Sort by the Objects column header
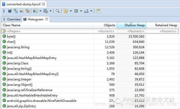Image resolution: width=180 pixels, height=109 pixels. tap(105, 25)
